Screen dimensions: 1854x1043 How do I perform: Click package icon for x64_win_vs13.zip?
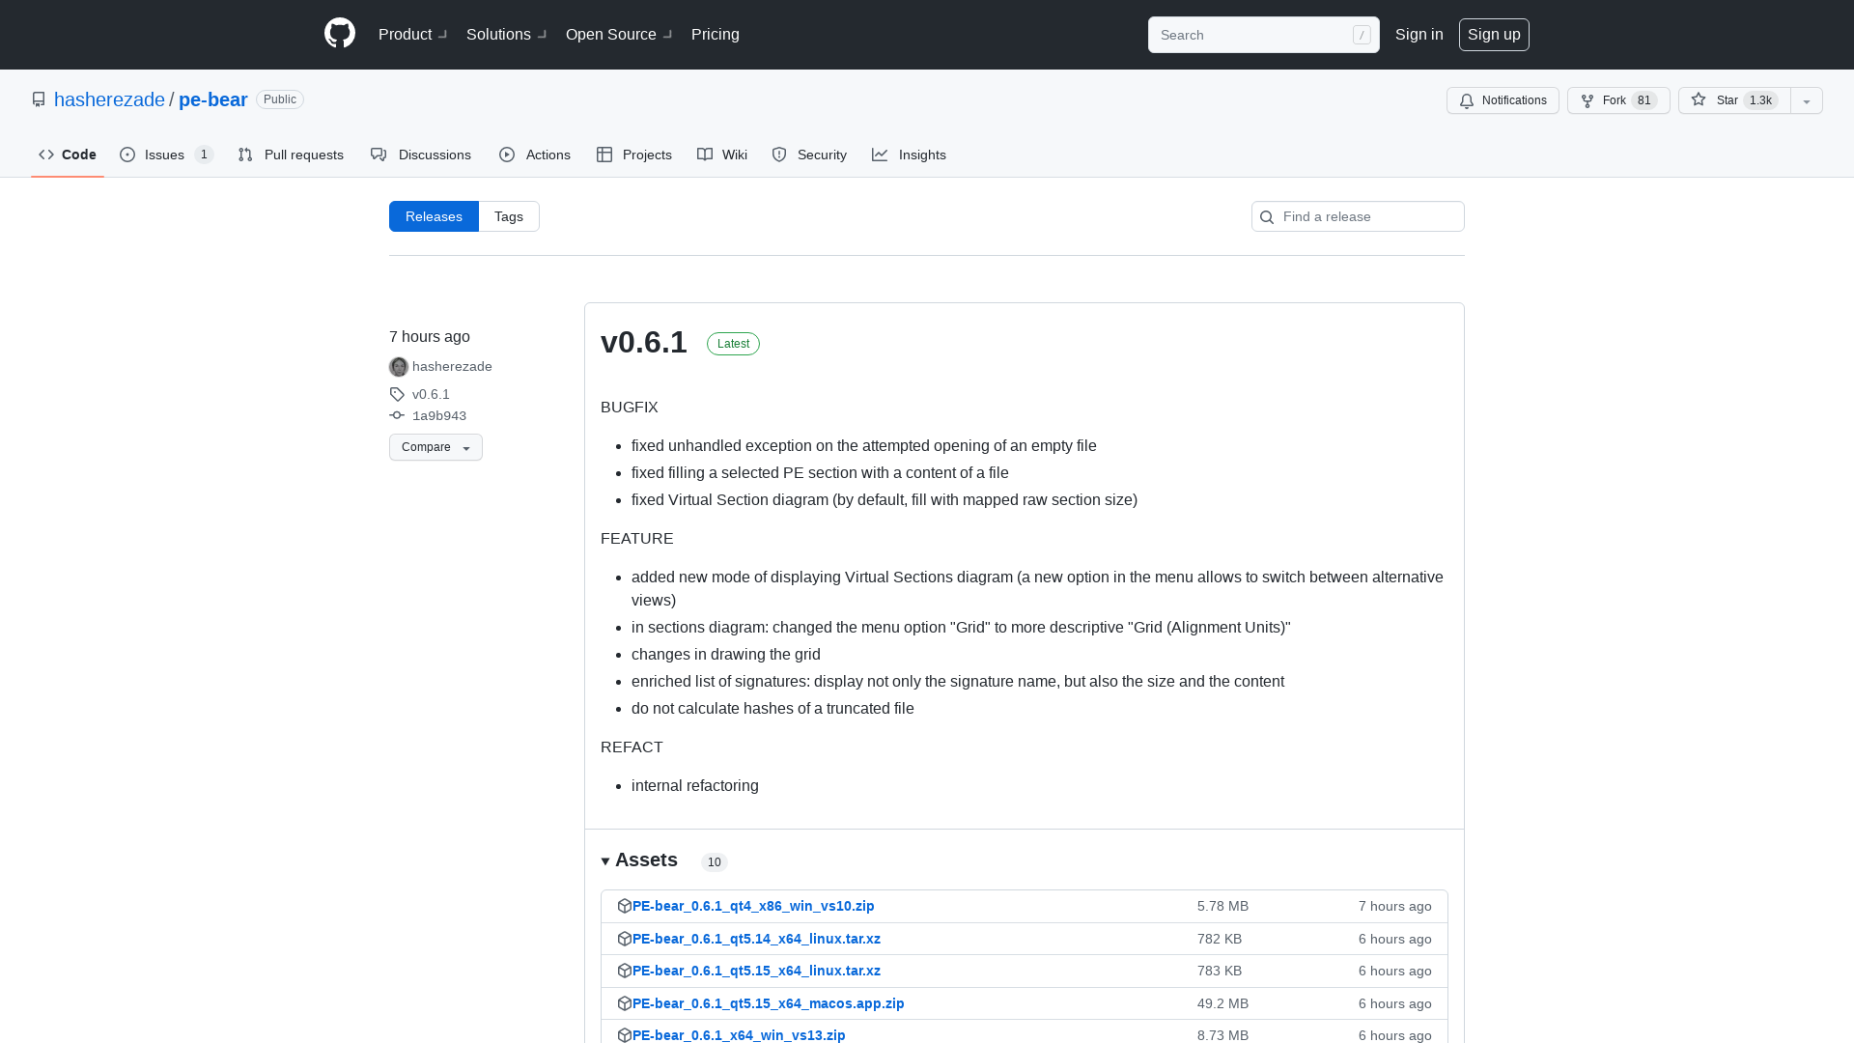625,1035
